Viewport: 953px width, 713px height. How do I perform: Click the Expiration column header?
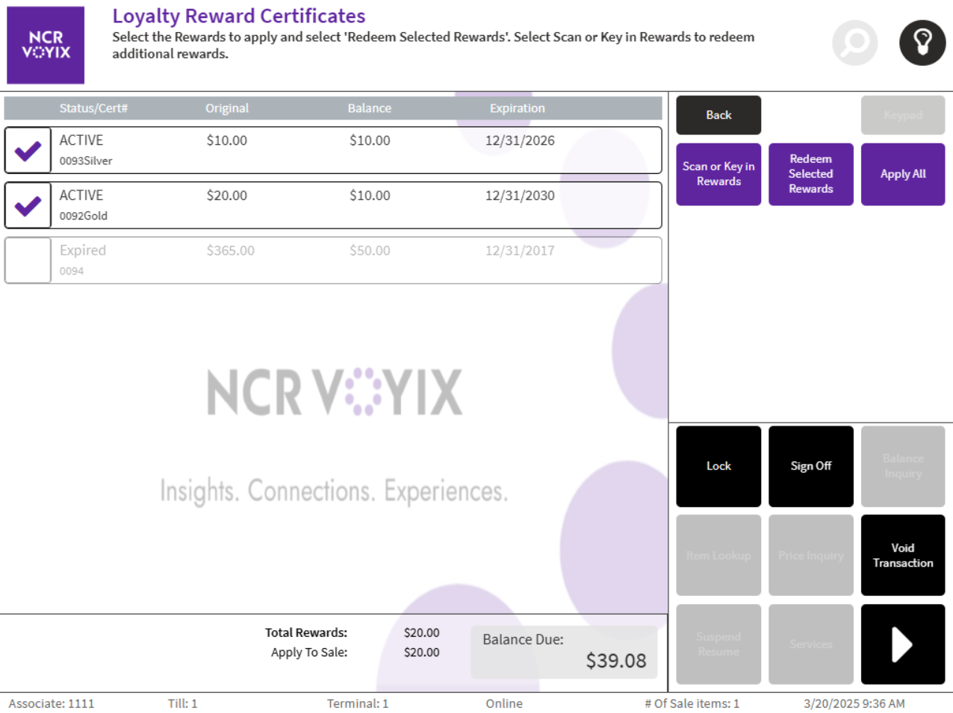tap(517, 108)
